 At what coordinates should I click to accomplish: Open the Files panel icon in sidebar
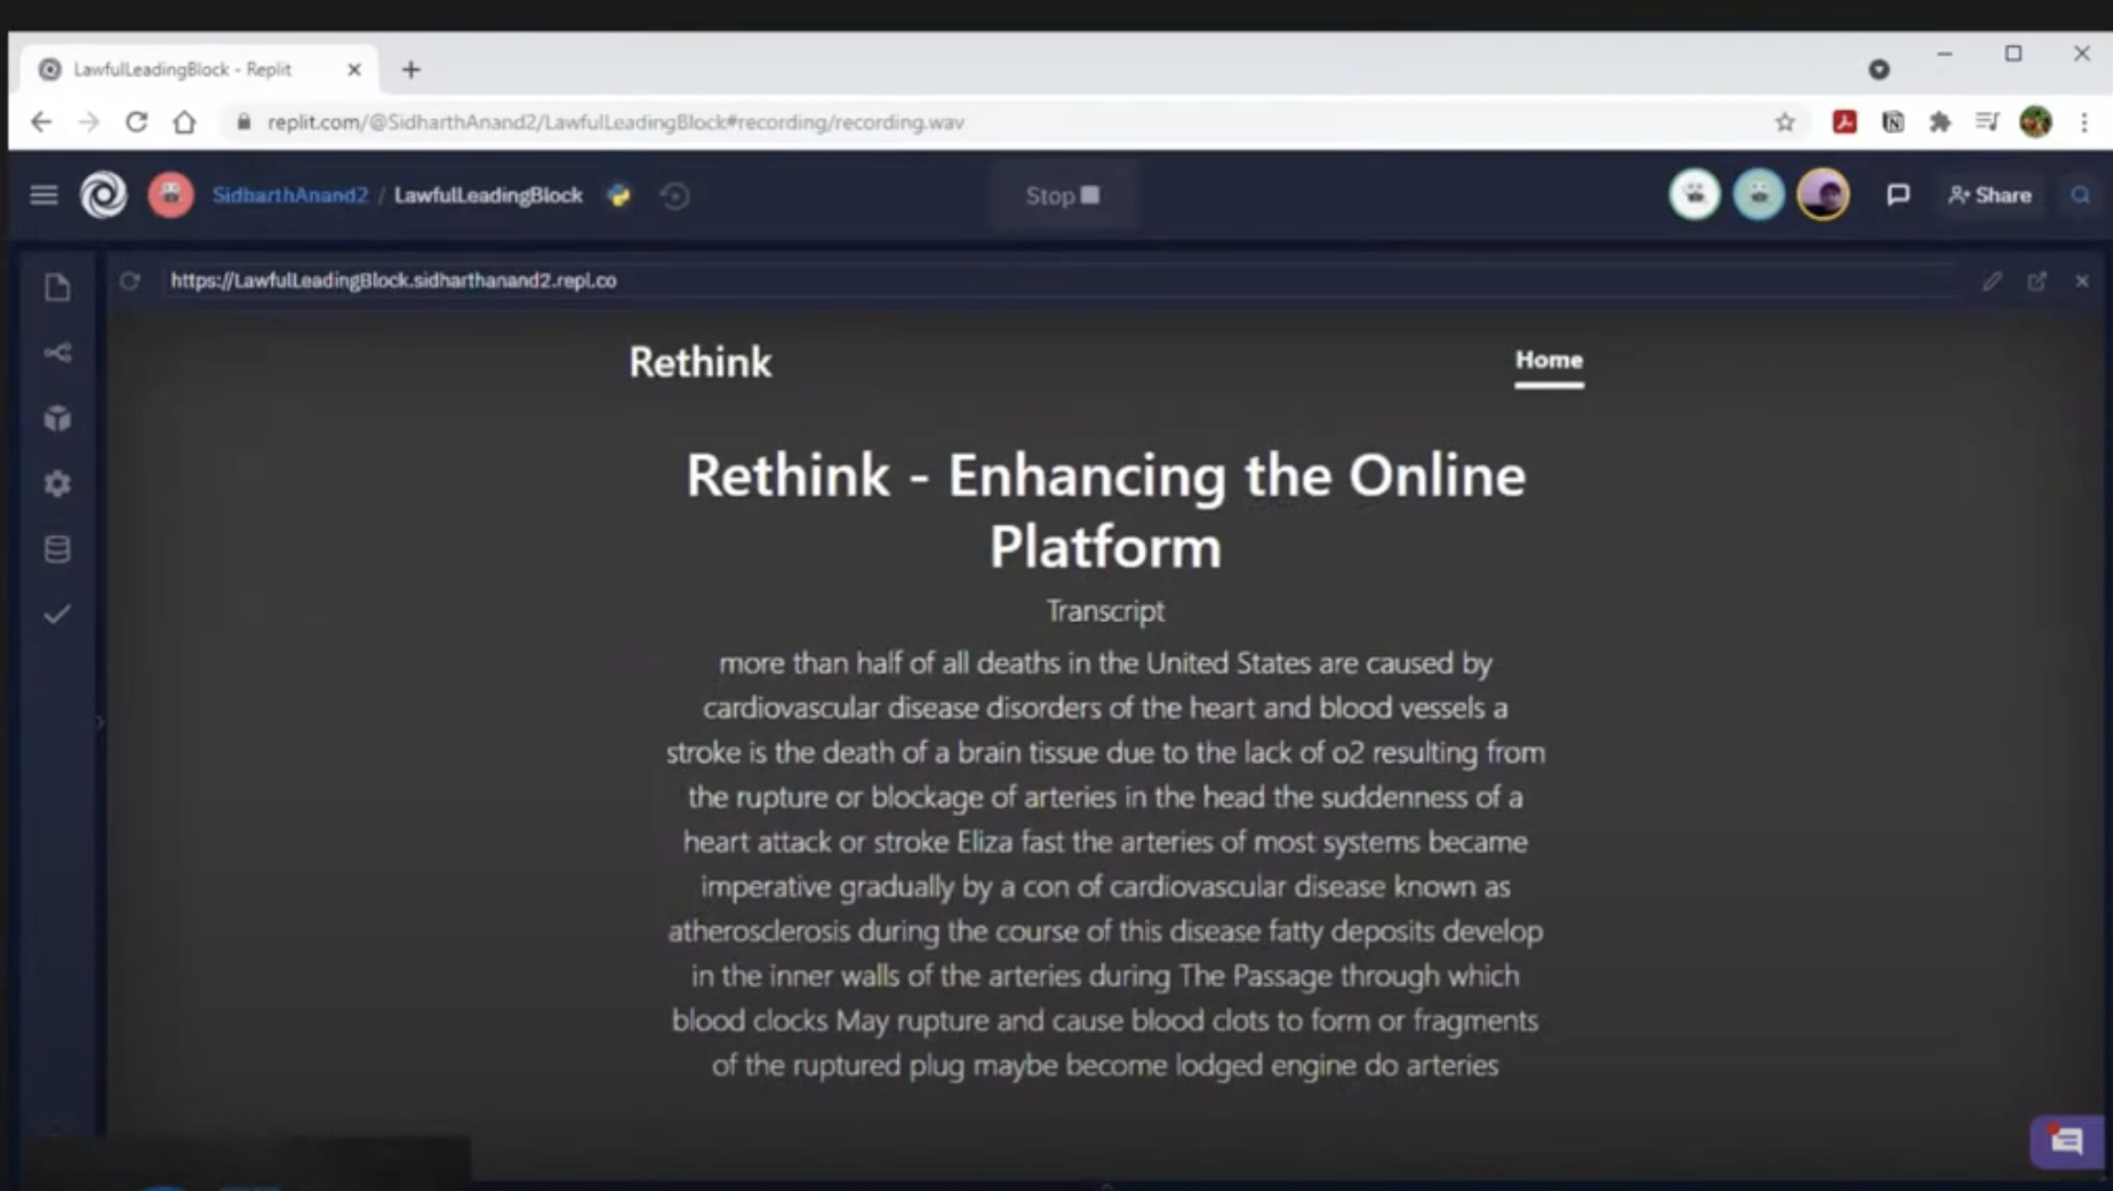pyautogui.click(x=57, y=288)
